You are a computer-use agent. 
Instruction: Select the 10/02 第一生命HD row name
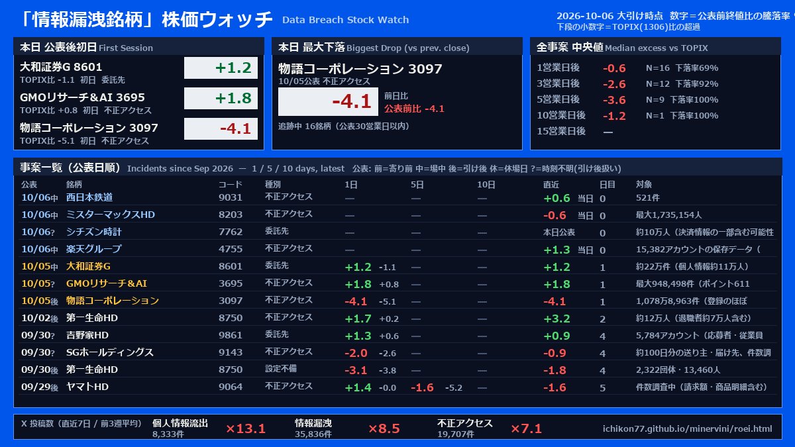coord(92,318)
